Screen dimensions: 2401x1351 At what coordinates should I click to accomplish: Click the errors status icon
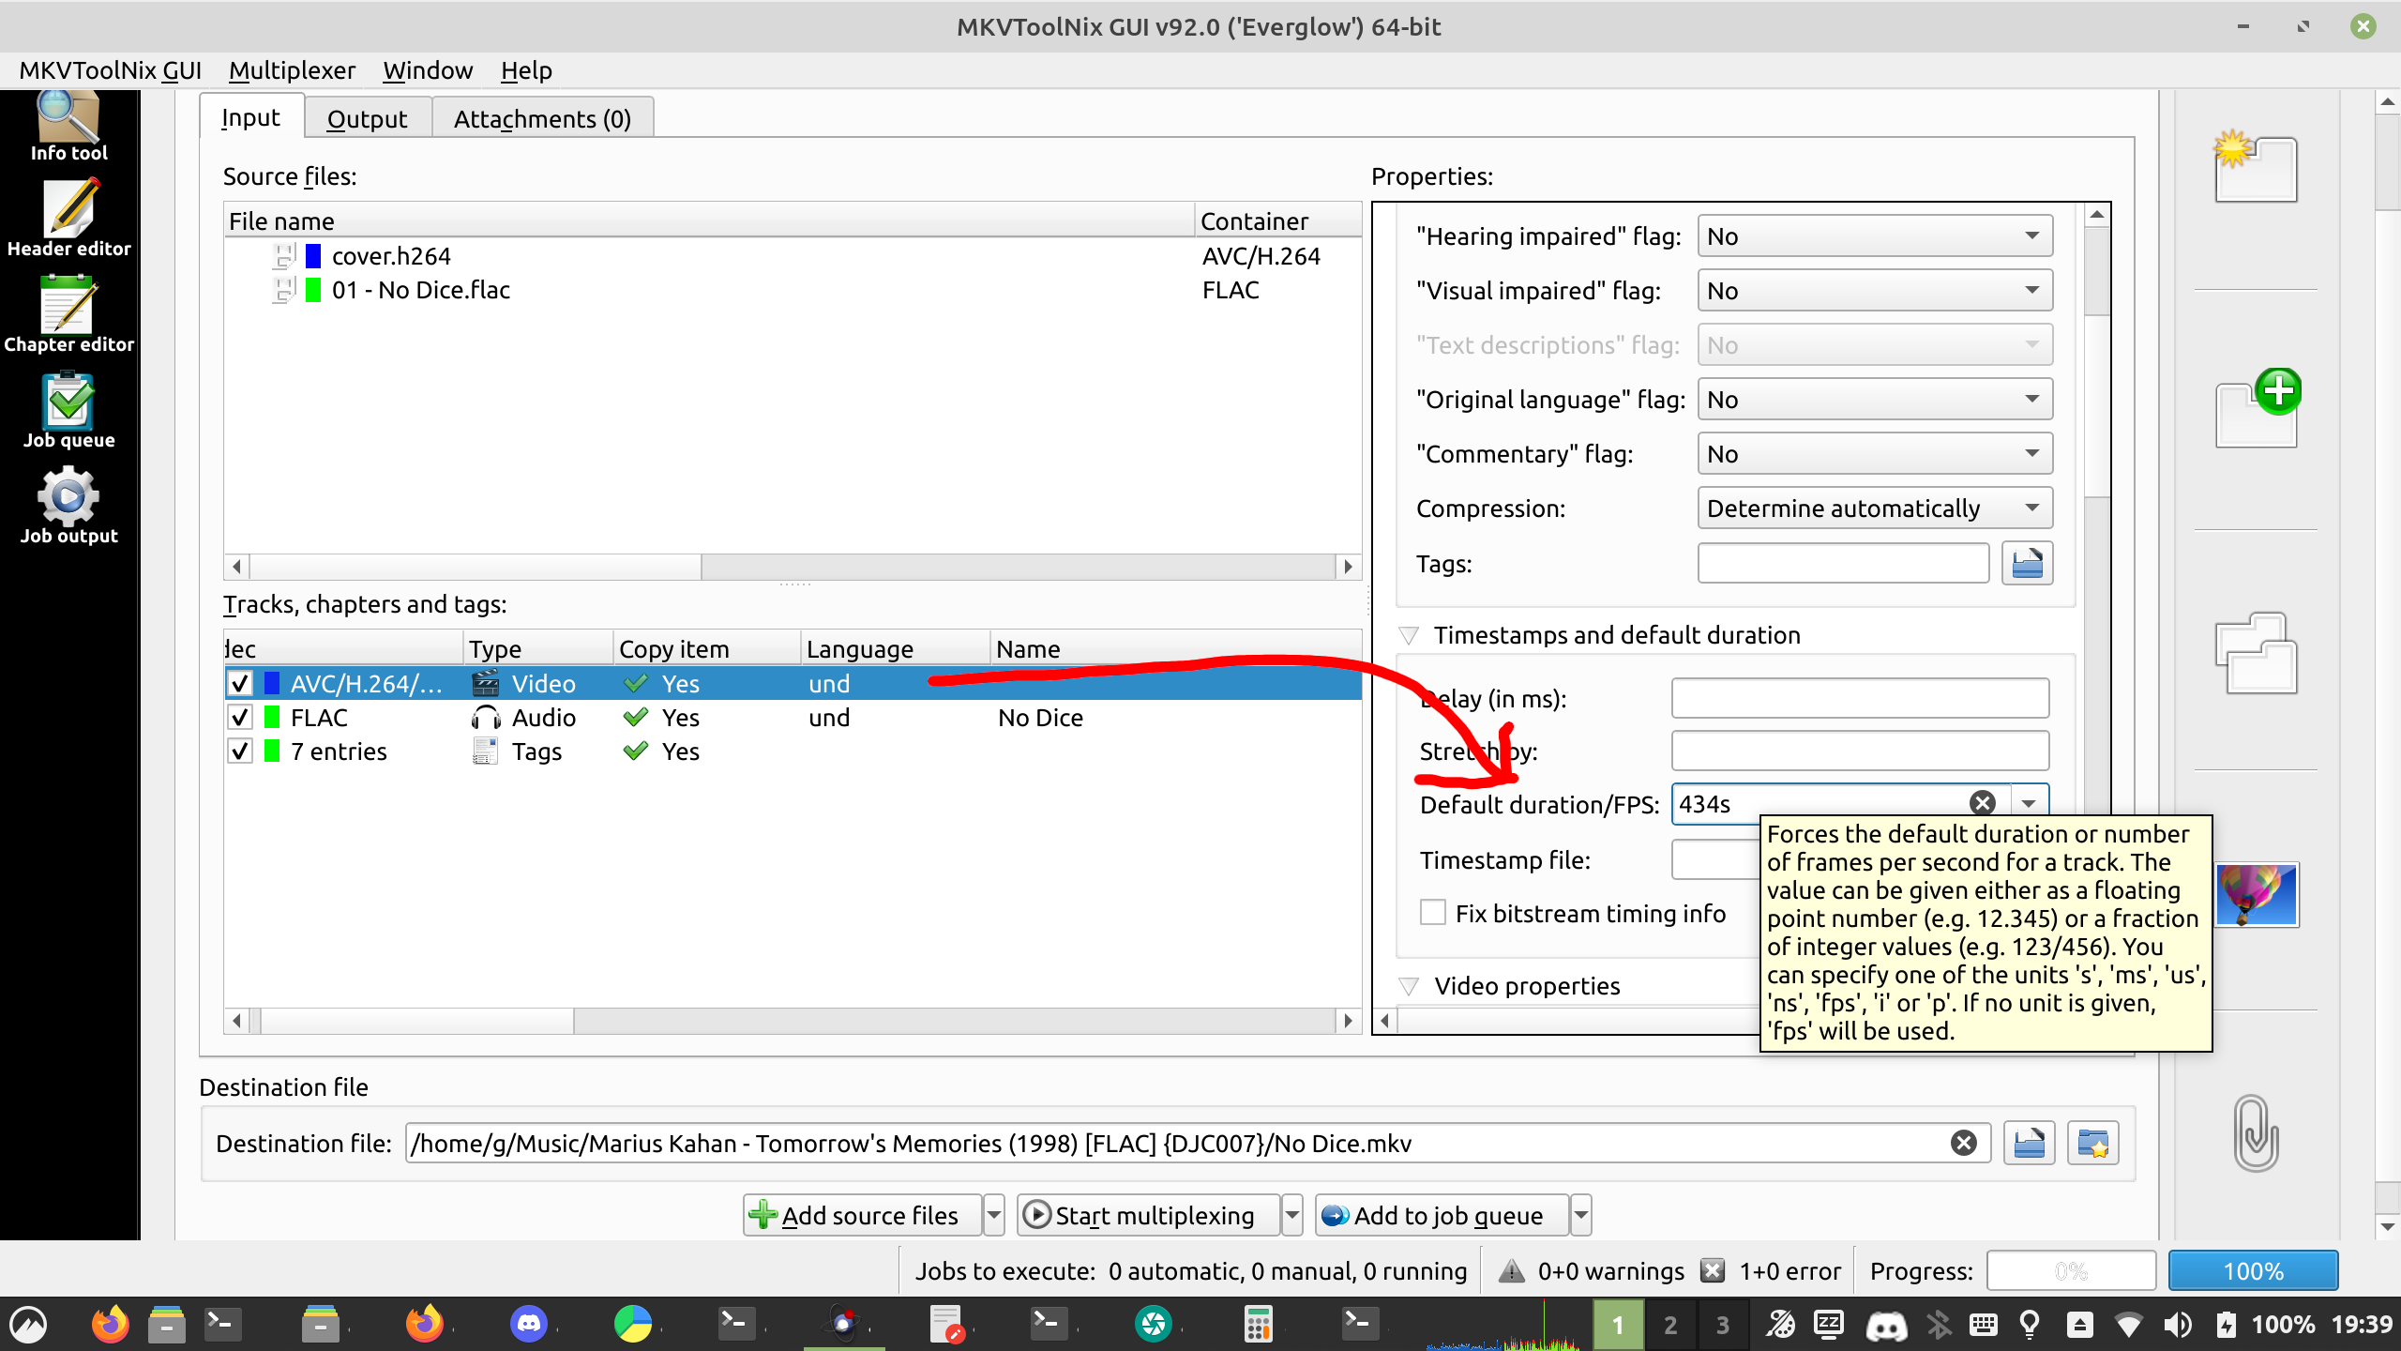[x=1713, y=1271]
